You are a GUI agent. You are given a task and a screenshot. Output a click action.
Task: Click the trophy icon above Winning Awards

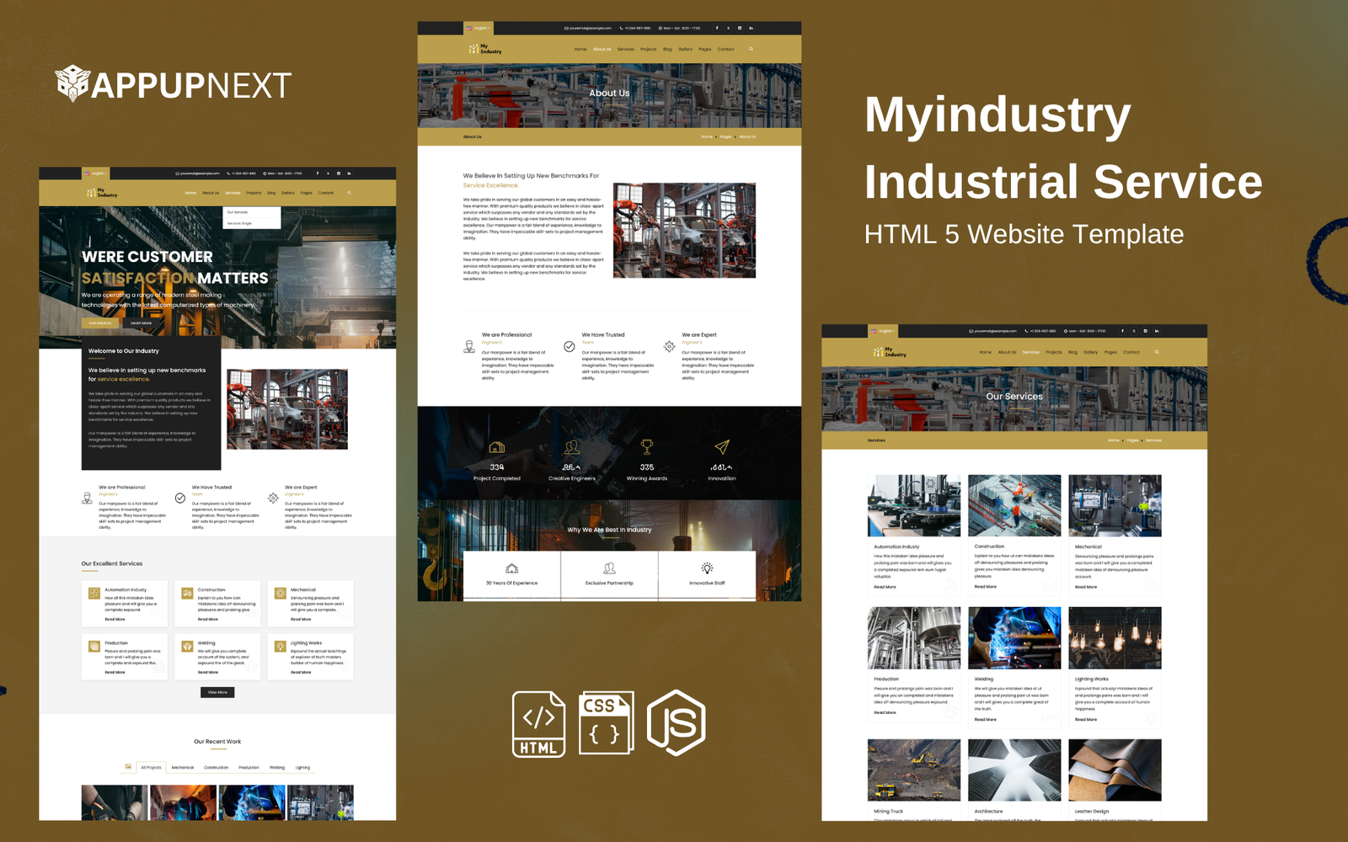click(x=646, y=447)
